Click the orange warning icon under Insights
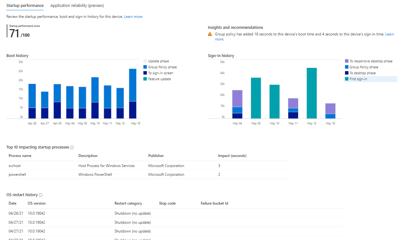The height and width of the screenshot is (240, 417). point(210,34)
